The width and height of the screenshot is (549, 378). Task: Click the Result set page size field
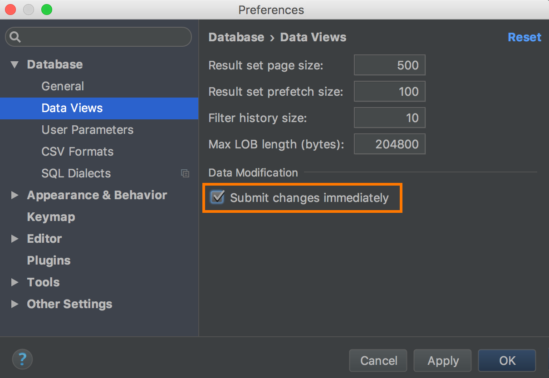coord(390,65)
